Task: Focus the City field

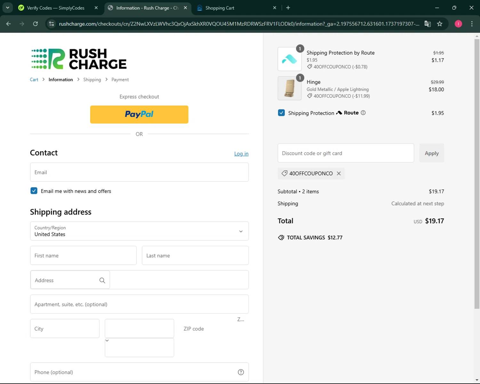Action: [x=65, y=328]
